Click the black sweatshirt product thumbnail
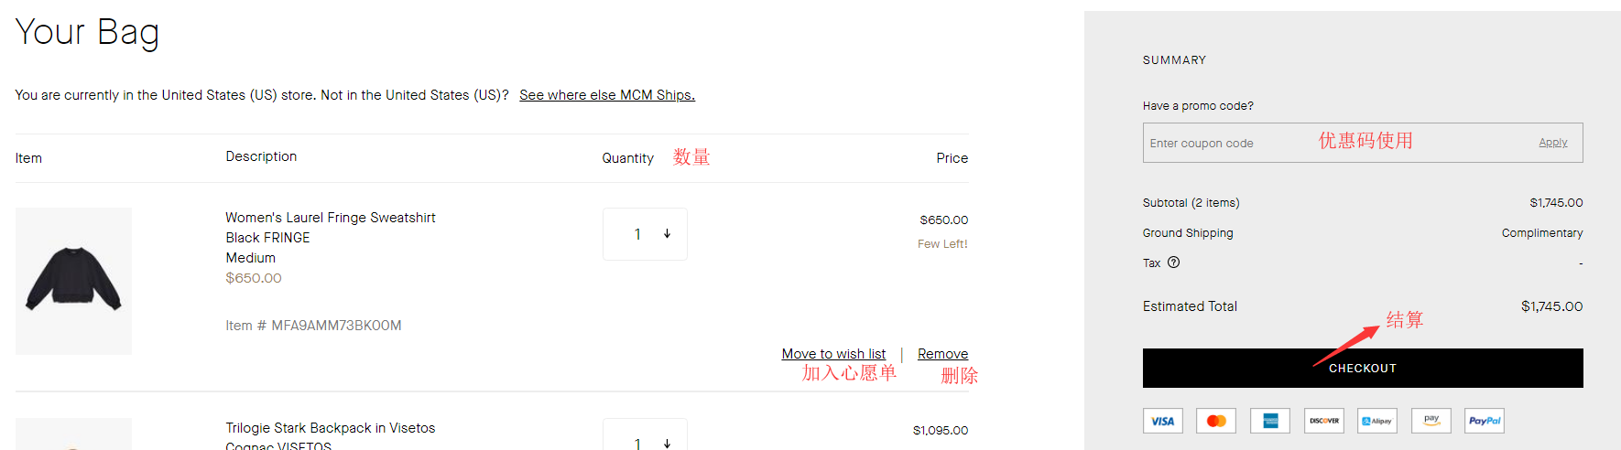The width and height of the screenshot is (1621, 450). [x=73, y=281]
